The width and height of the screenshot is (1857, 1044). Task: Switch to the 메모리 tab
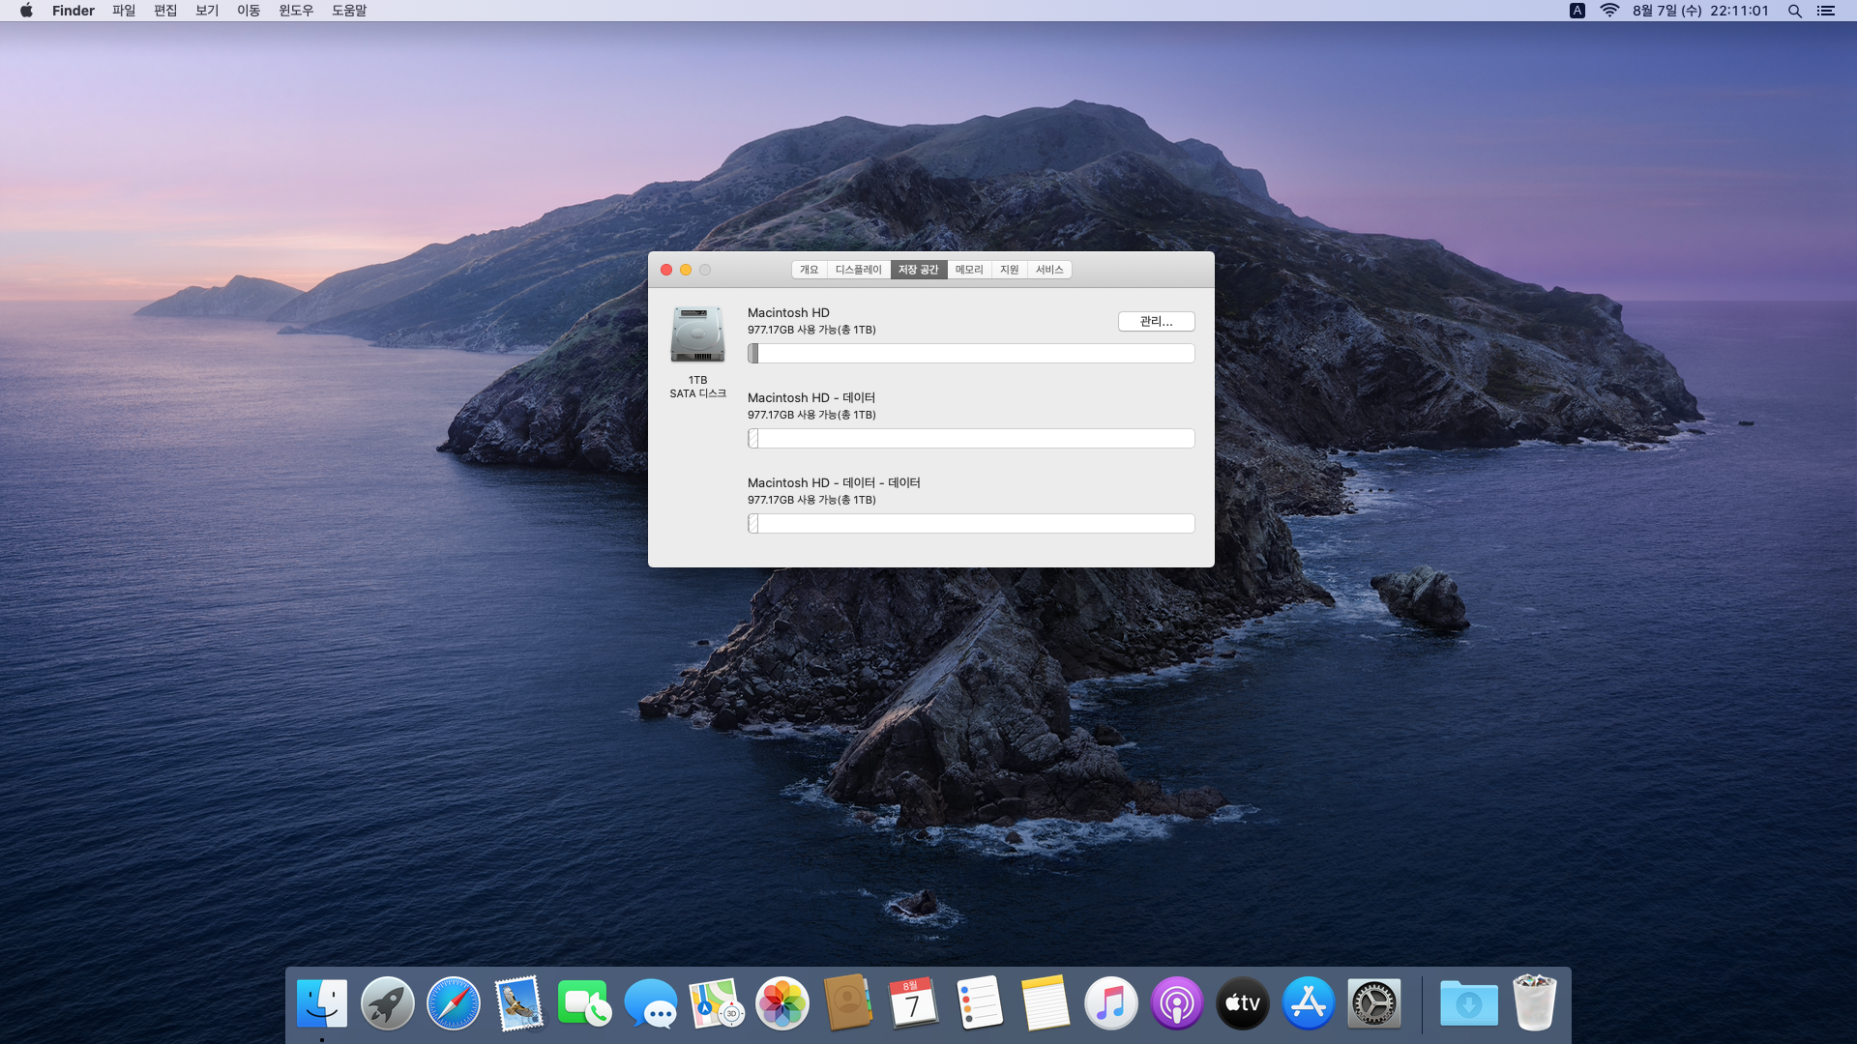tap(968, 270)
